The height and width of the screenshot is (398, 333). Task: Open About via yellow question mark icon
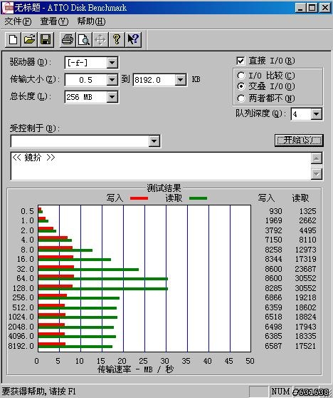click(117, 40)
